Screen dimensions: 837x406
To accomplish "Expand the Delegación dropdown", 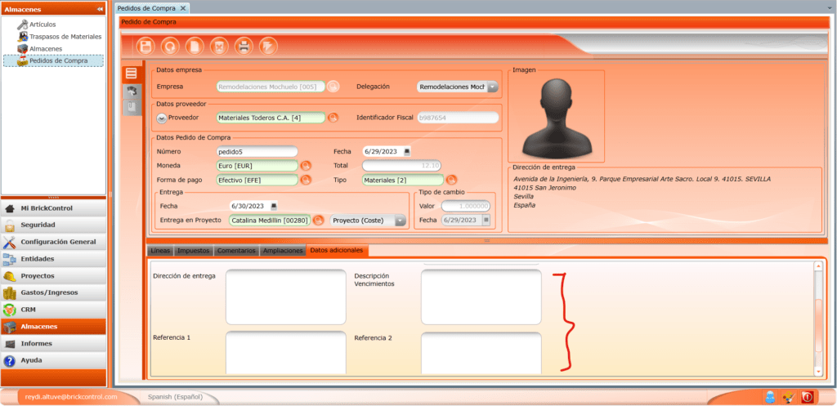I will 493,87.
